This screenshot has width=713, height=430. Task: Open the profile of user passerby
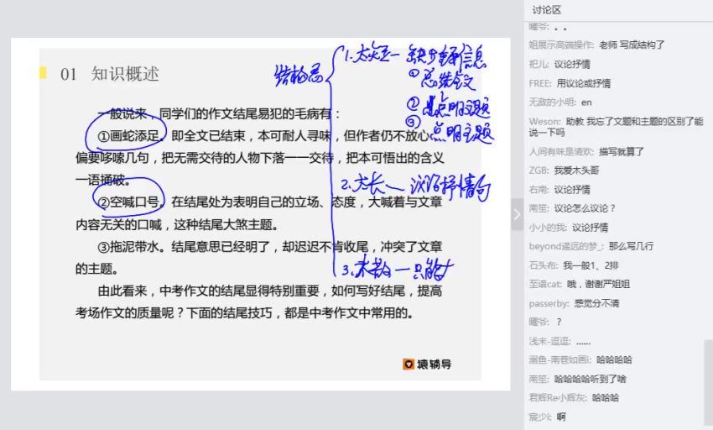pos(548,302)
